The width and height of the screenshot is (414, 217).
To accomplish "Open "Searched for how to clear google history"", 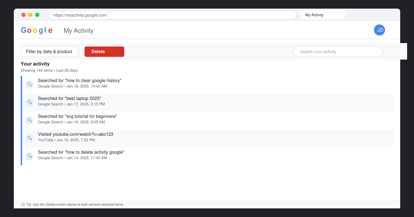I will 80,81.
